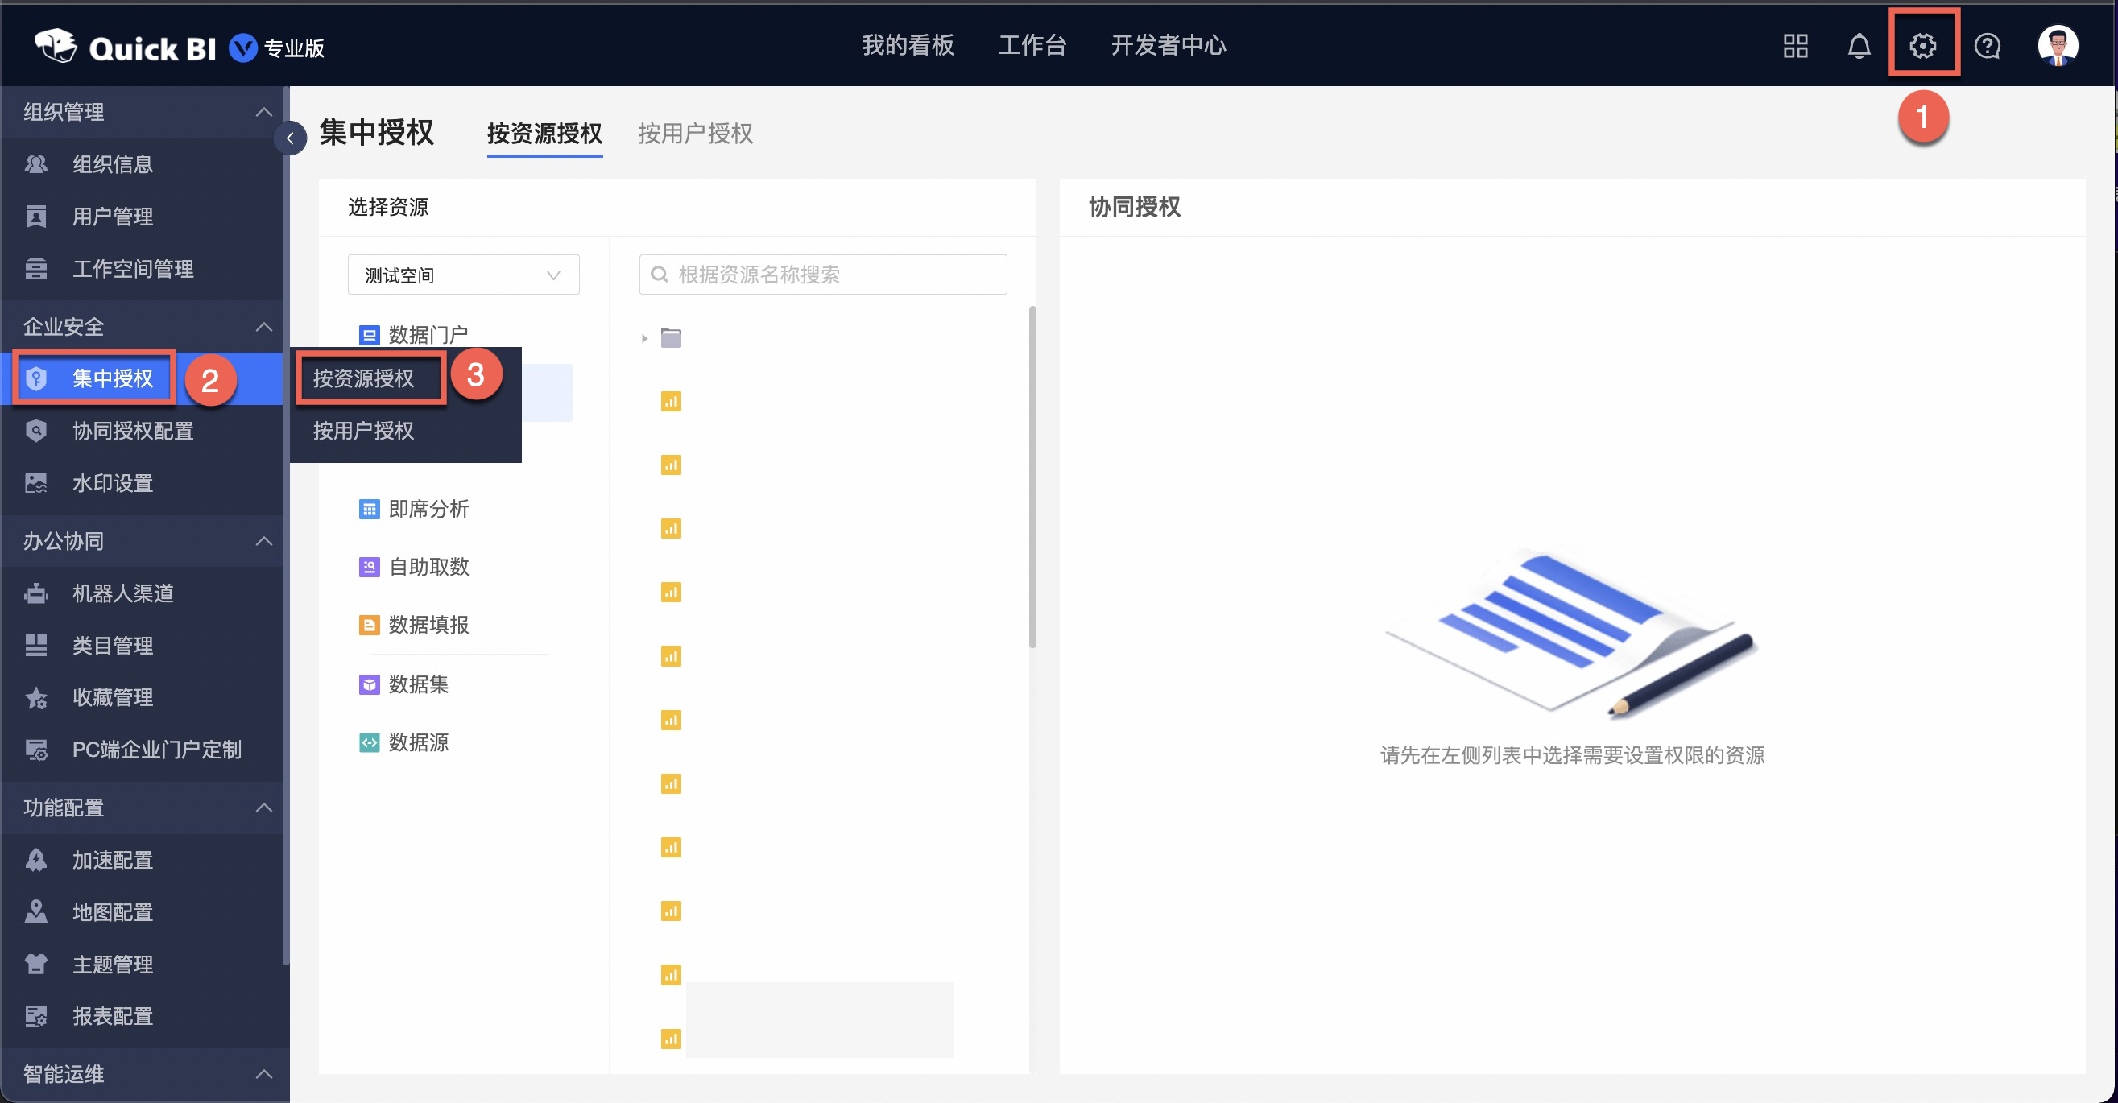Collapse the 办公协同 section

coord(263,541)
